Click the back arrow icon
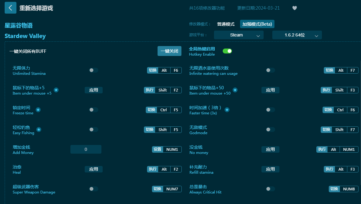This screenshot has width=361, height=204. (x=10, y=8)
